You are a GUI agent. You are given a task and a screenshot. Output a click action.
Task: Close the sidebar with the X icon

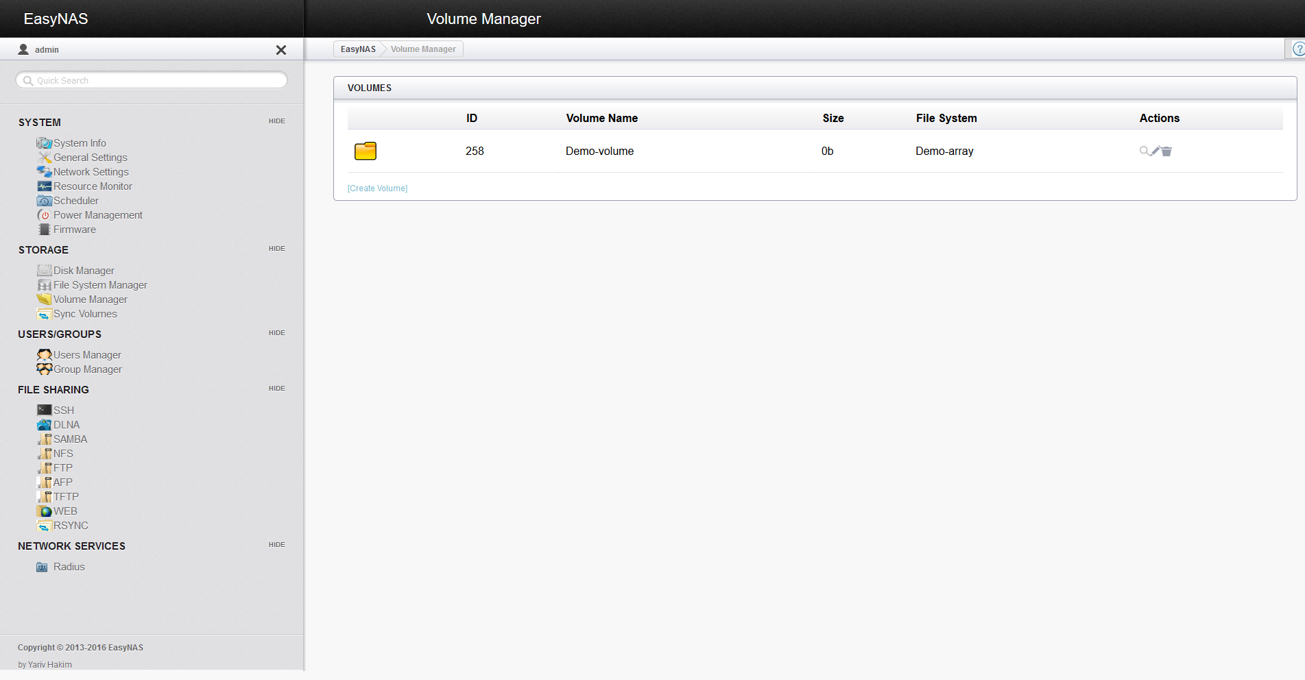[281, 50]
